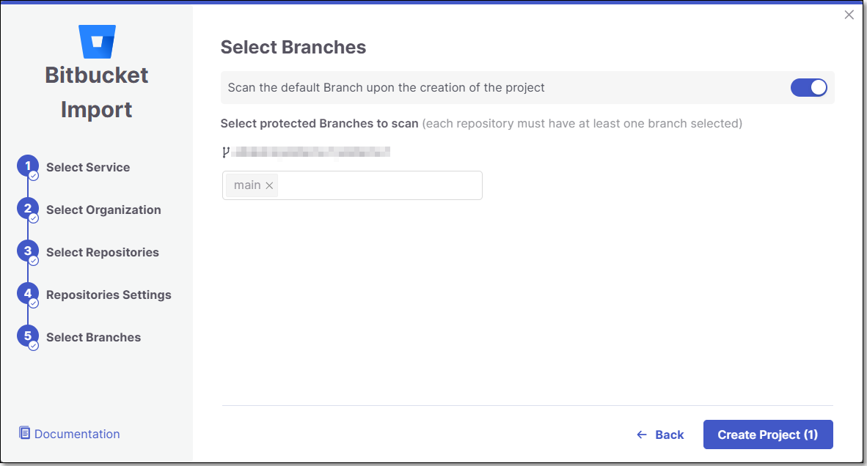Screen dimensions: 867x466
Task: Go to Select Service step
Action: point(88,167)
